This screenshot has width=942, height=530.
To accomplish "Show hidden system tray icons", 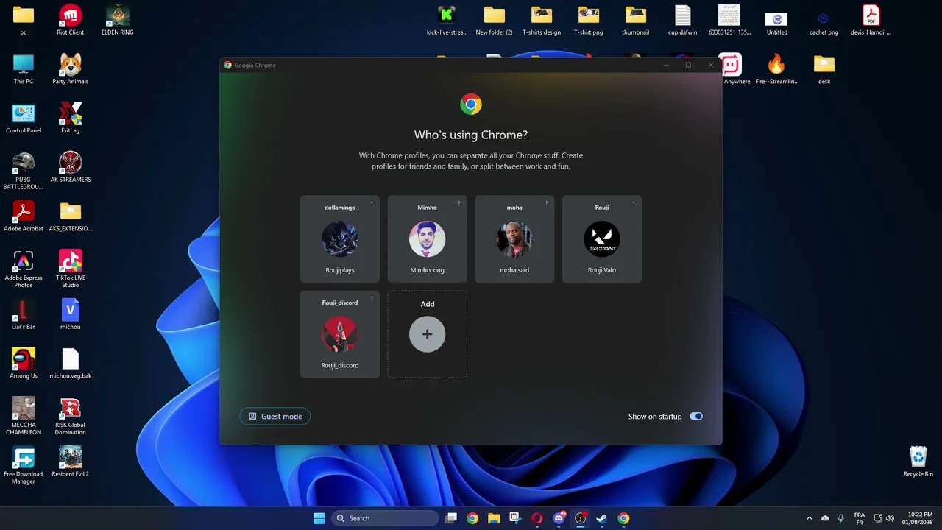I will [x=810, y=518].
